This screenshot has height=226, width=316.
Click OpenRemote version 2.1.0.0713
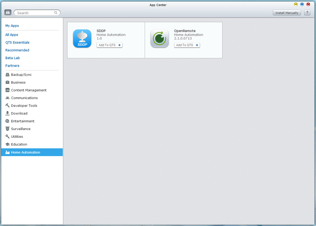183,38
